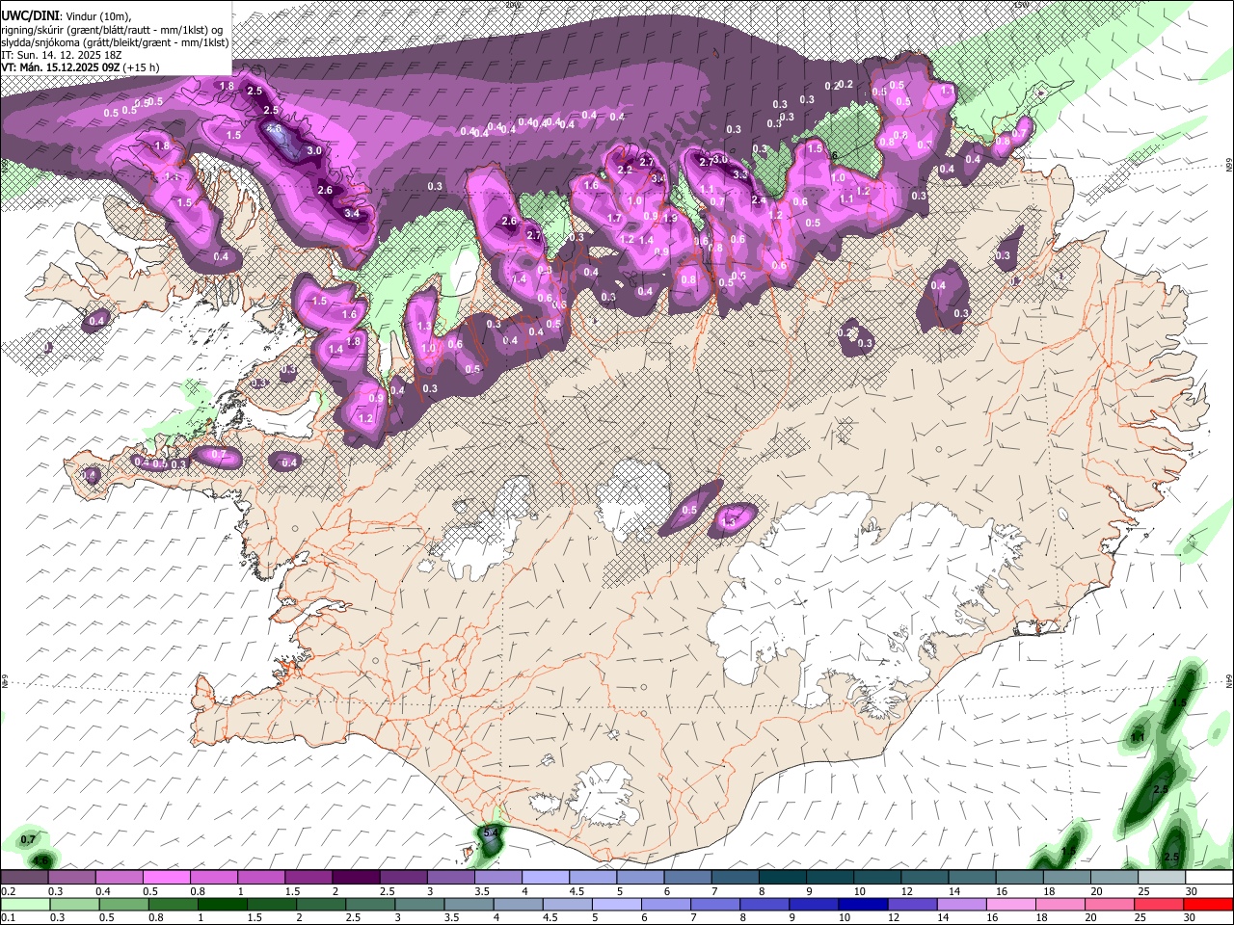Screen dimensions: 1234x925
Task: Pick rain scale swatch starting at 6
Action: tap(665, 904)
